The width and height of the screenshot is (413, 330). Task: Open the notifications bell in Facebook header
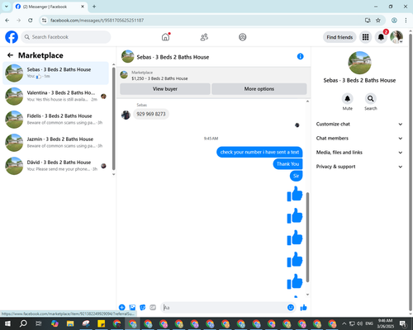[381, 37]
